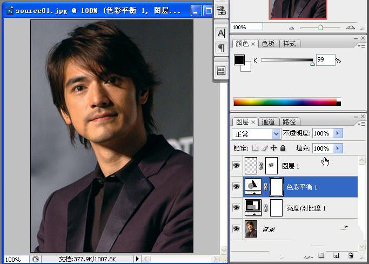Pick a color from the spectrum ramp

click(x=287, y=102)
